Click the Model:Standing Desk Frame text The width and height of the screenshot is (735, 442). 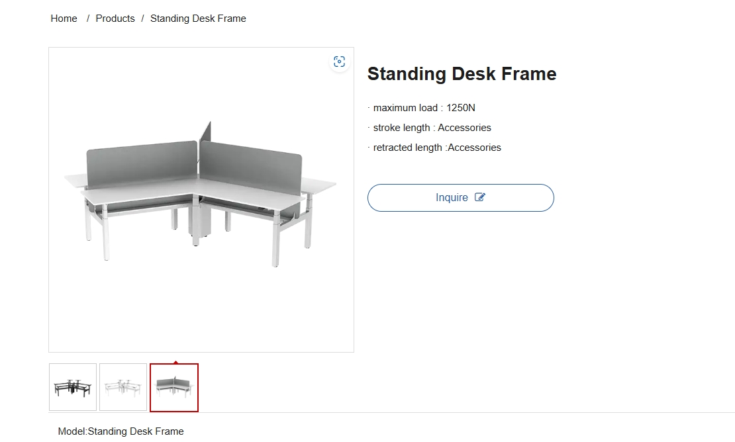121,431
